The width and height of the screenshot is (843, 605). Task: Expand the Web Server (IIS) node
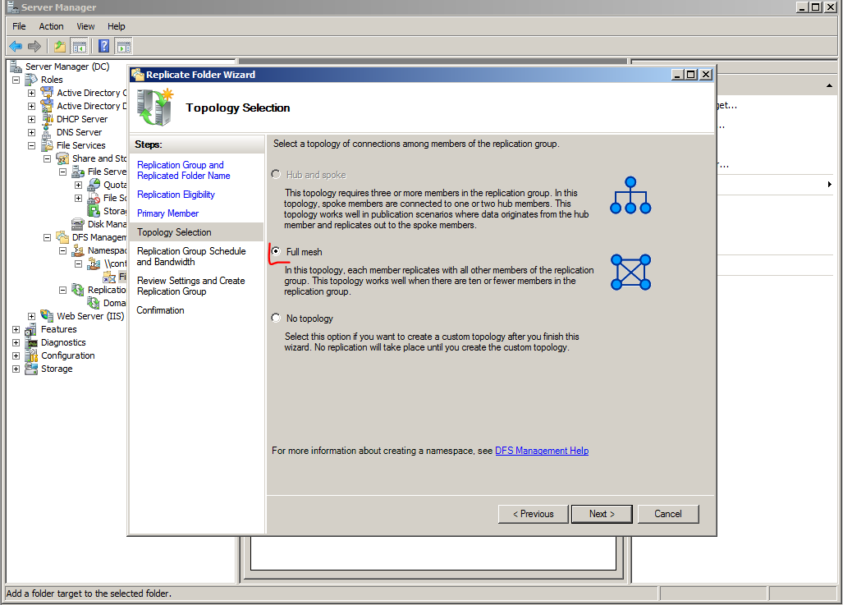coord(32,316)
